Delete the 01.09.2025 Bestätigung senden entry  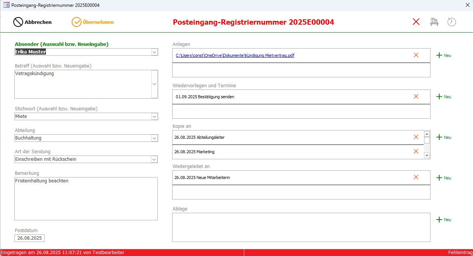point(416,96)
